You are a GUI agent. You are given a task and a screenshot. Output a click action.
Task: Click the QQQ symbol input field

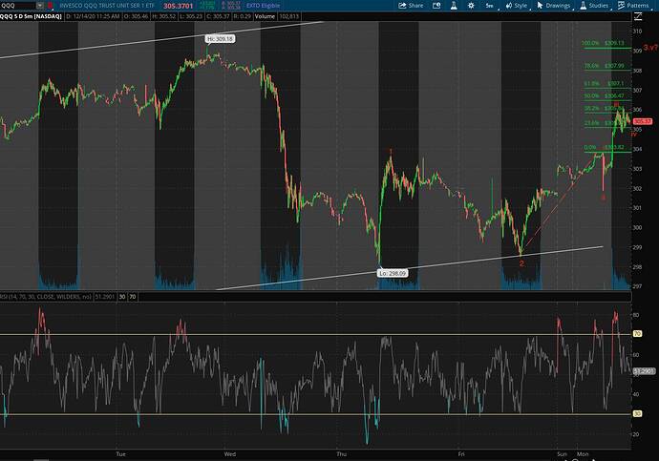pyautogui.click(x=17, y=6)
